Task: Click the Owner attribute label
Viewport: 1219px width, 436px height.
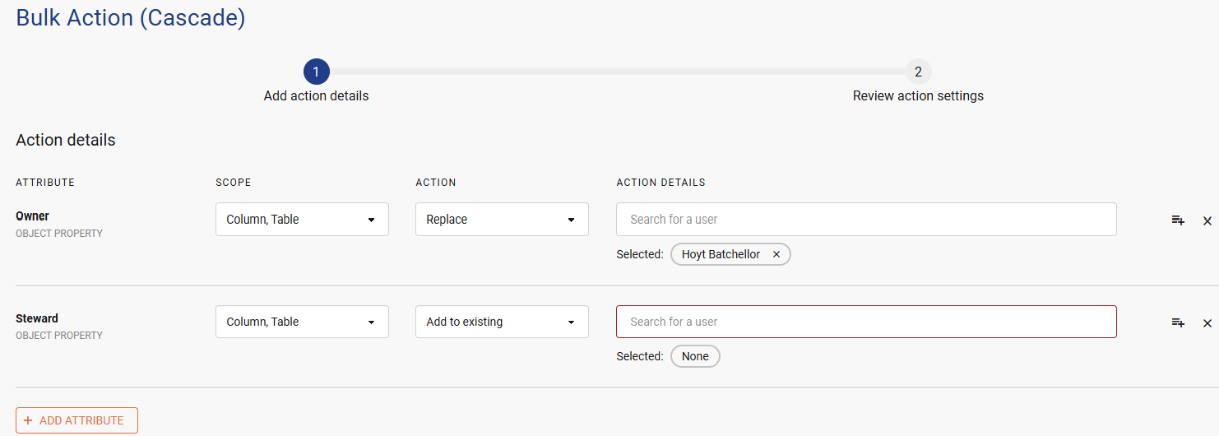Action: point(32,216)
